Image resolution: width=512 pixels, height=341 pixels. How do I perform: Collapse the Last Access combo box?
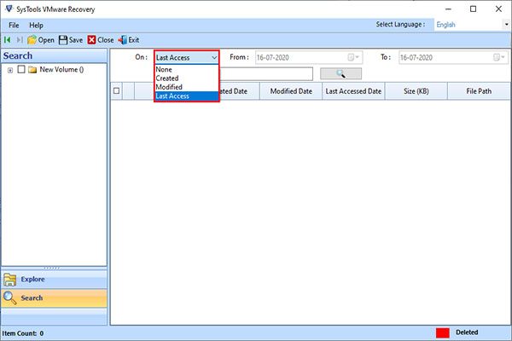click(x=214, y=57)
